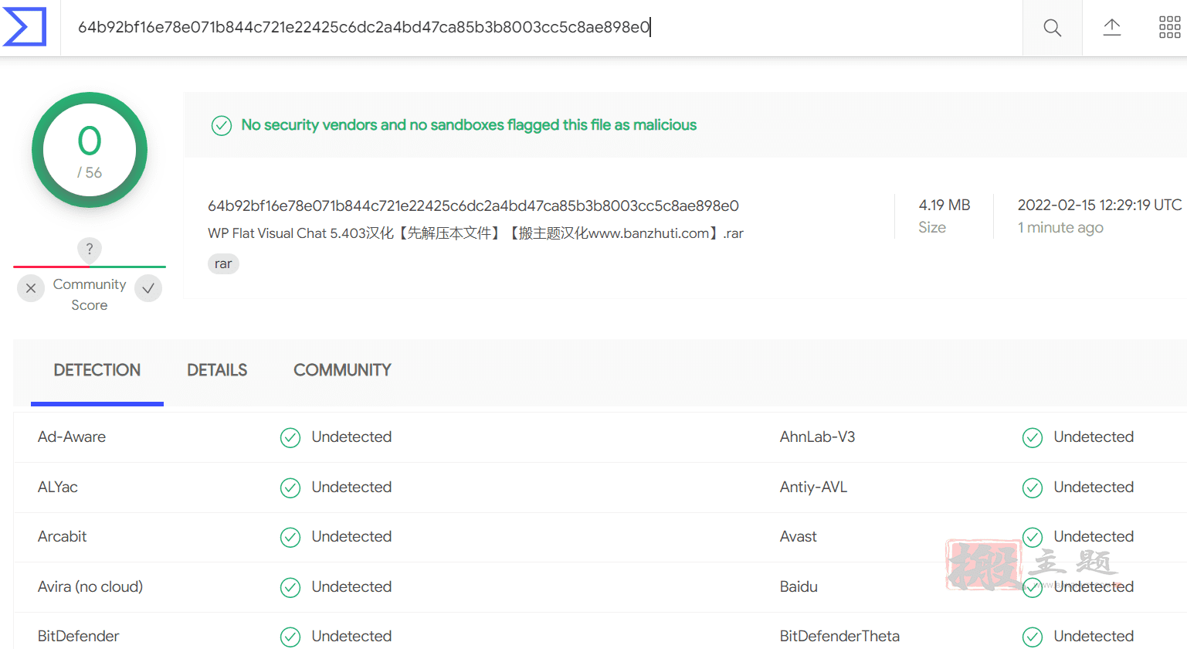
Task: Click the rar file type tag
Action: point(223,264)
